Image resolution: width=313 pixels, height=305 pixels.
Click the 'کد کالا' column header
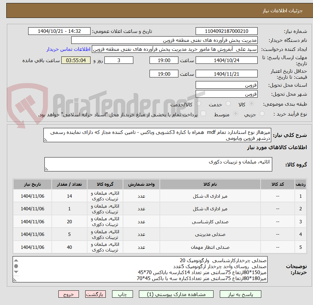point(278,184)
